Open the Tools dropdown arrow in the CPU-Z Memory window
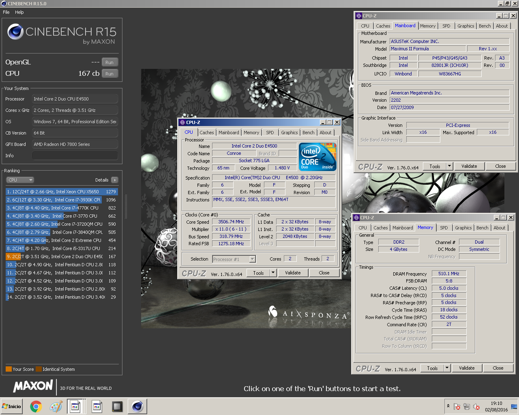Screen dimensions: 519x415 tap(447, 368)
